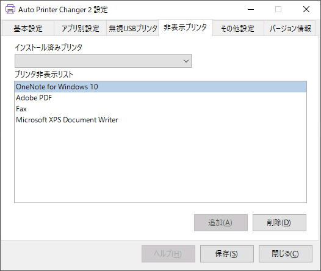Close the window with the X icon

[x=306, y=9]
